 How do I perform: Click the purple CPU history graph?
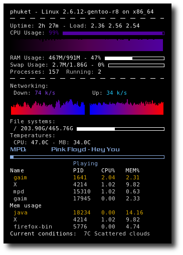click(87, 45)
